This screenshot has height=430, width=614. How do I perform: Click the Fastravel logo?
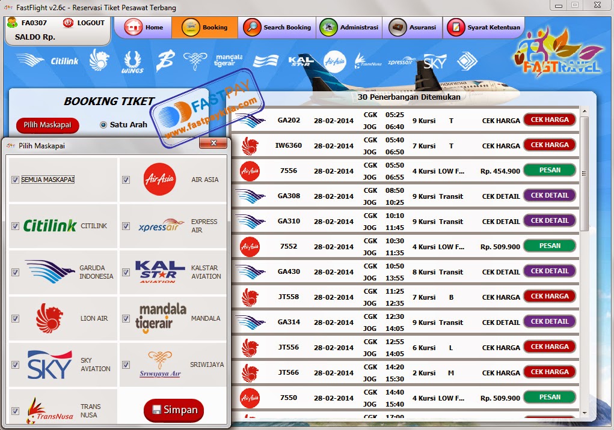point(559,51)
